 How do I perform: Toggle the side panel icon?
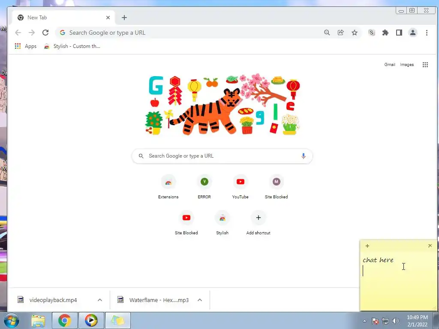pos(399,33)
